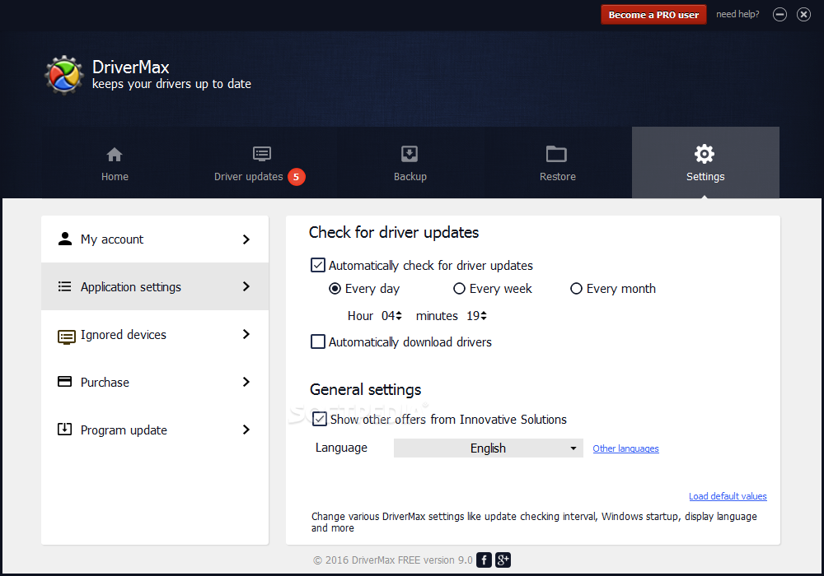Open the Google Plus page icon
This screenshot has height=576, width=824.
tap(503, 560)
